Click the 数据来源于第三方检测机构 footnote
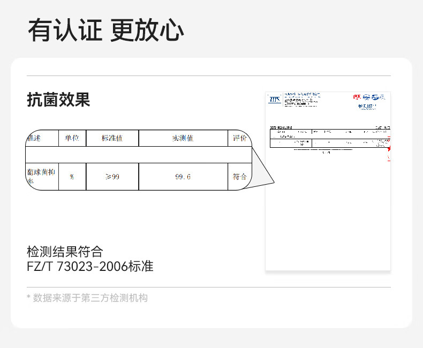 point(87,298)
